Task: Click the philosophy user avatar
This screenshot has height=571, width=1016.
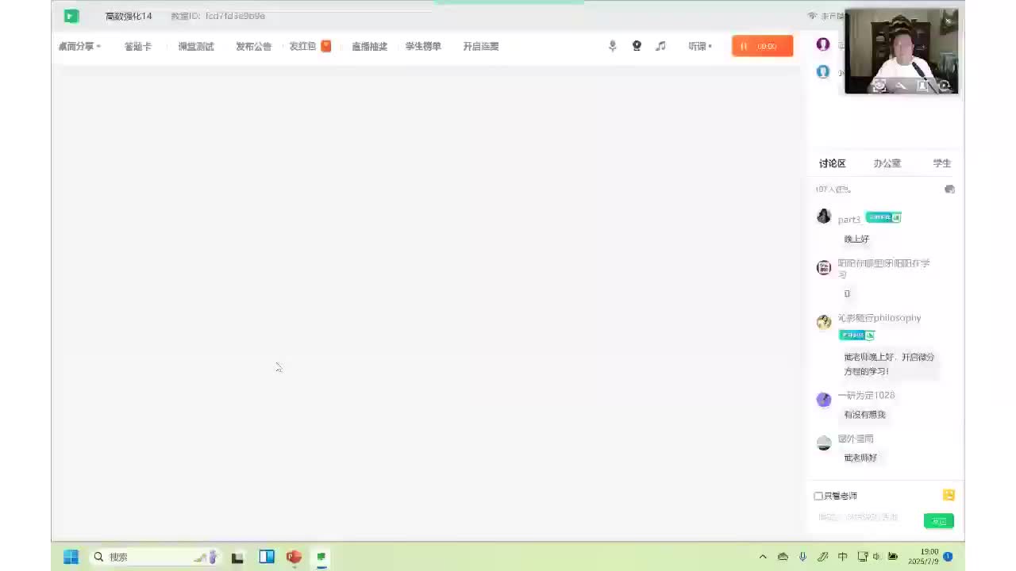Action: [x=824, y=322]
